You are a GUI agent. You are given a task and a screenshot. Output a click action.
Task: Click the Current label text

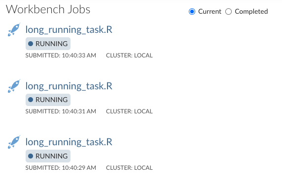coord(210,11)
